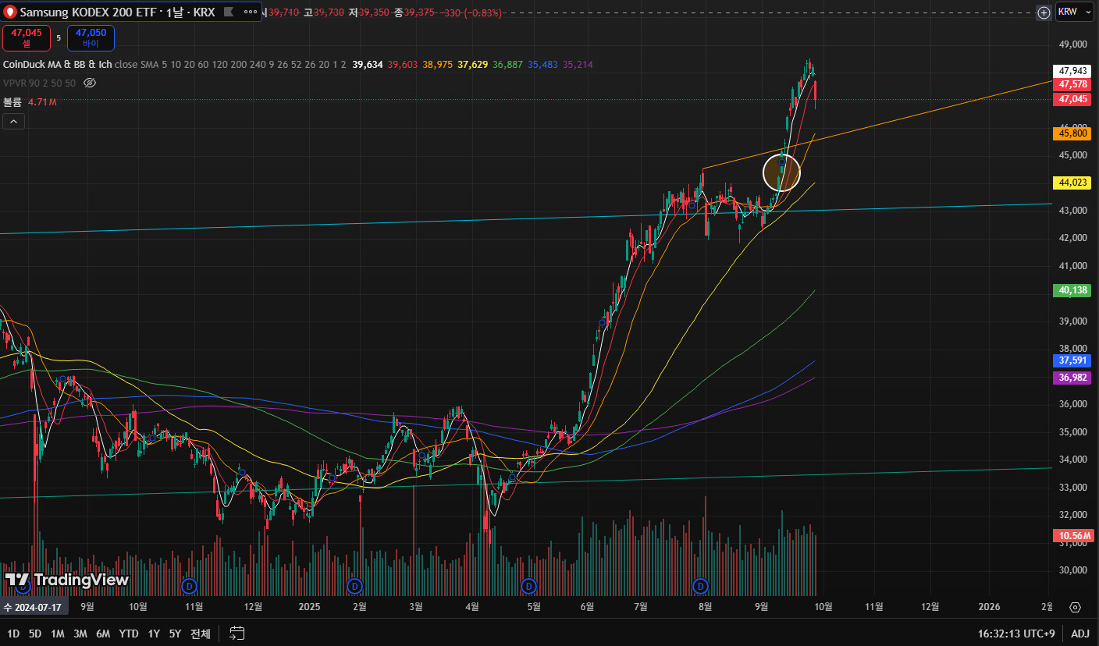
Task: Click the blue 37,591 price label
Action: [1073, 360]
